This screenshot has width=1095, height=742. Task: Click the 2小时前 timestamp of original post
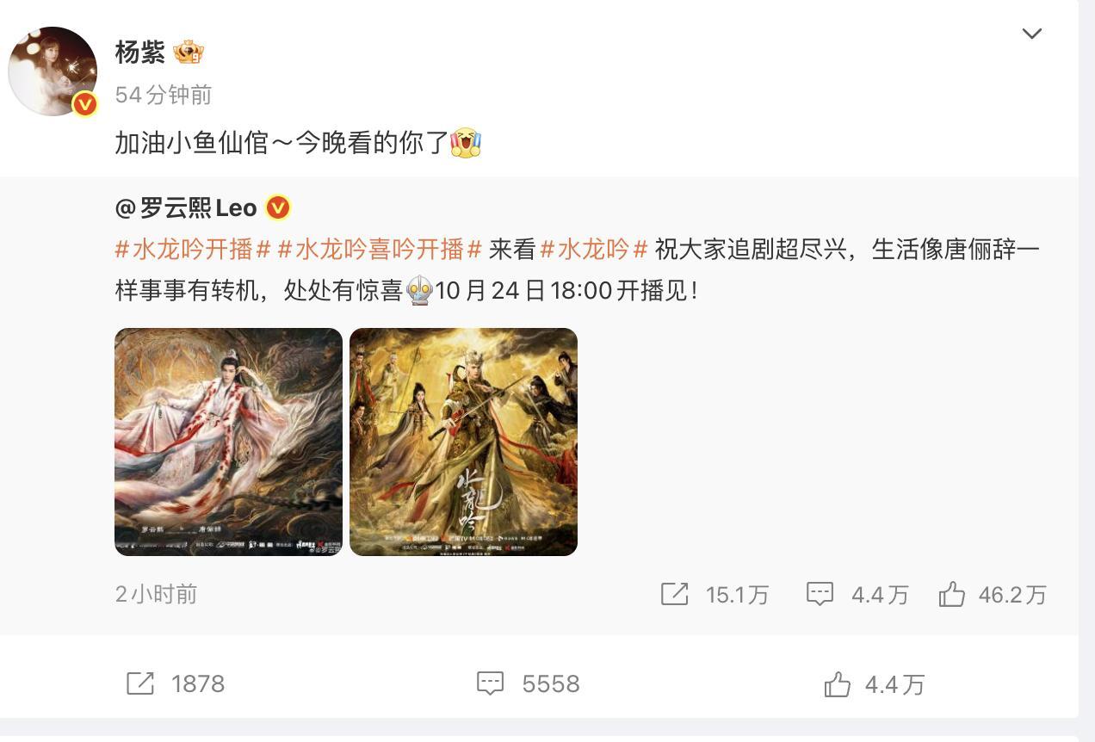(x=156, y=594)
